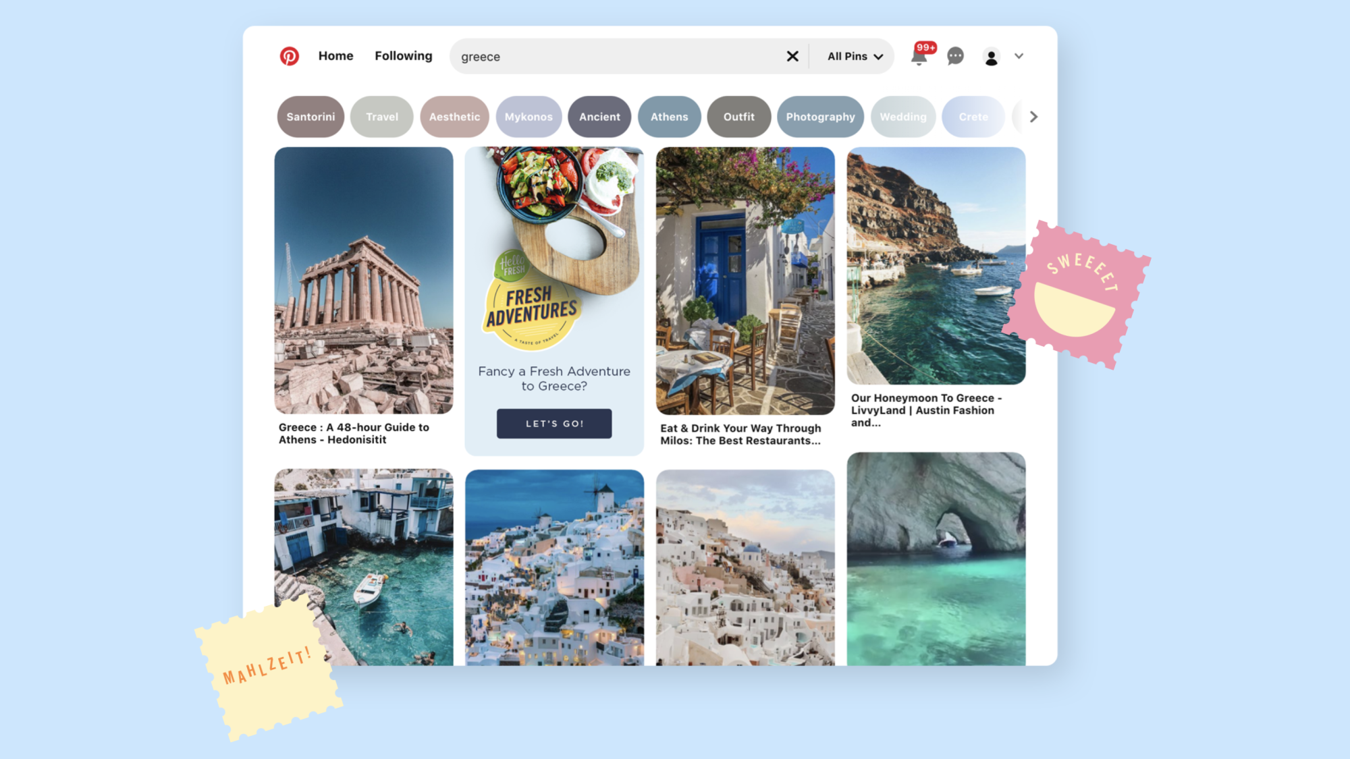Click 'Eat & Drink Your Way Through Milos' title
The width and height of the screenshot is (1350, 759).
(740, 434)
